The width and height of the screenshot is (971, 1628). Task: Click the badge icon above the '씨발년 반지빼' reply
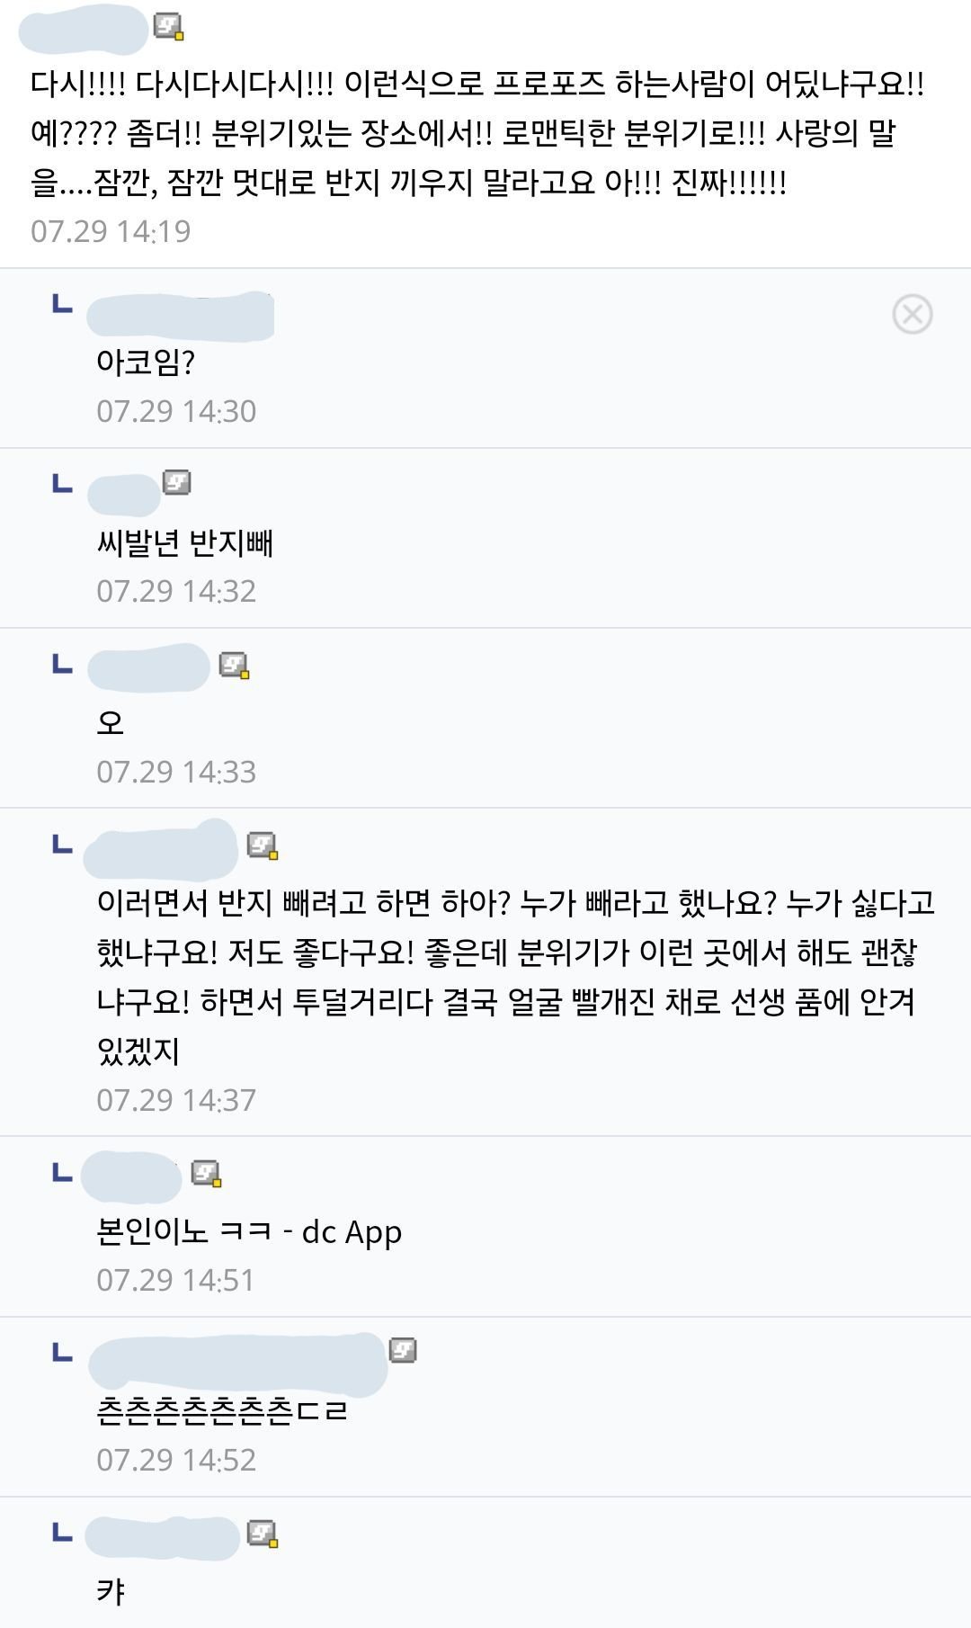177,483
